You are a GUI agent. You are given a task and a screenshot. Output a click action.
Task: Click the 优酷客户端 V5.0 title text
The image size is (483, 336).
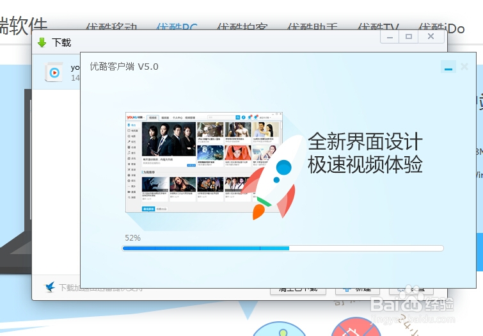pyautogui.click(x=124, y=67)
